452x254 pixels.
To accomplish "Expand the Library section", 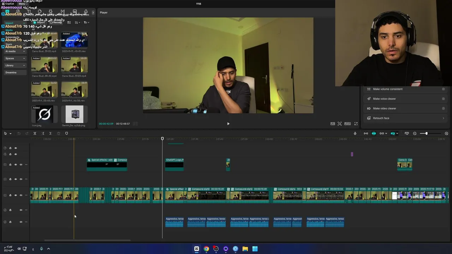I will pyautogui.click(x=24, y=66).
